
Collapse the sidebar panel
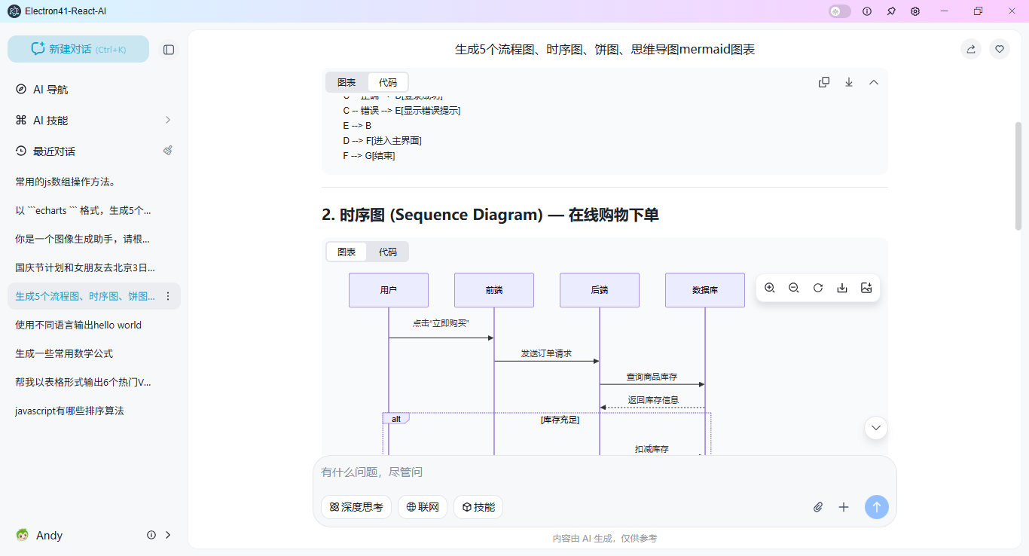tap(169, 50)
